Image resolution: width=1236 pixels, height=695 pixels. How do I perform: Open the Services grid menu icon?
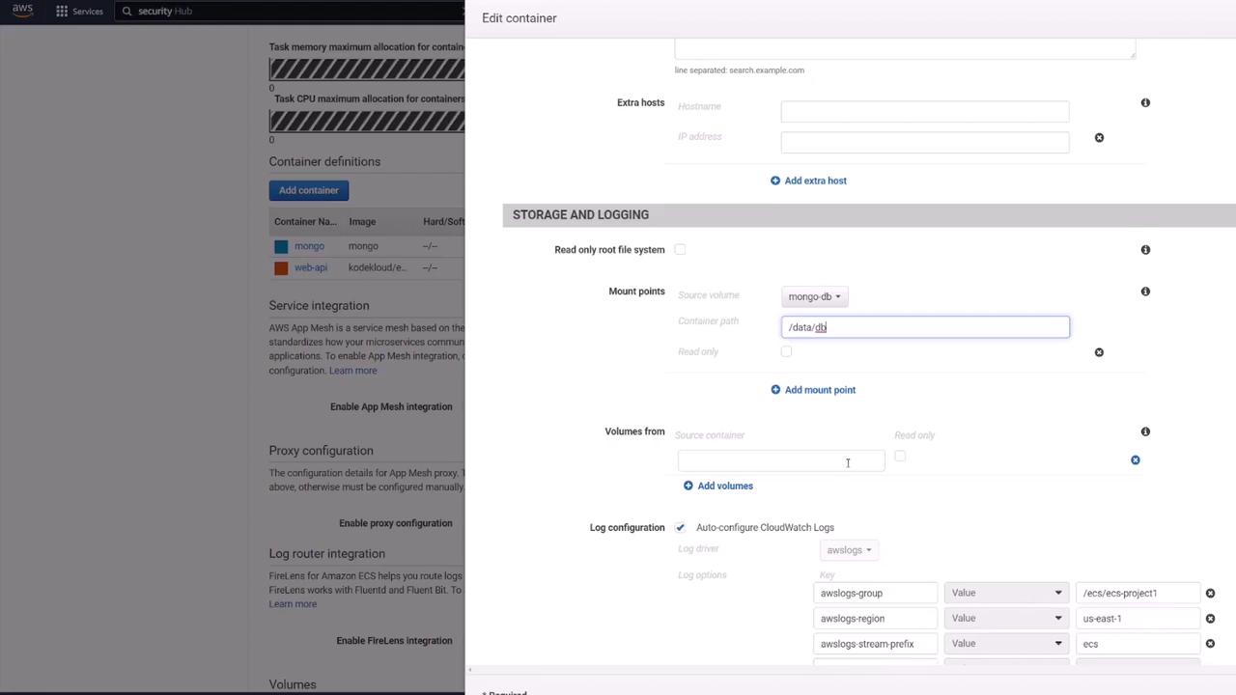(x=62, y=12)
